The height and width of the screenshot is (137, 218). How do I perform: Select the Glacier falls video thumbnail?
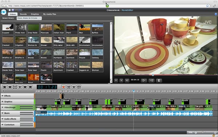(x=8, y=66)
